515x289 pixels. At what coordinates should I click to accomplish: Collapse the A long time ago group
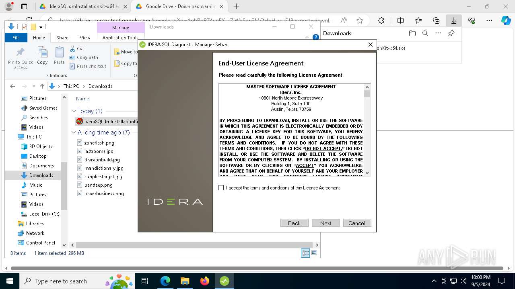click(x=74, y=132)
